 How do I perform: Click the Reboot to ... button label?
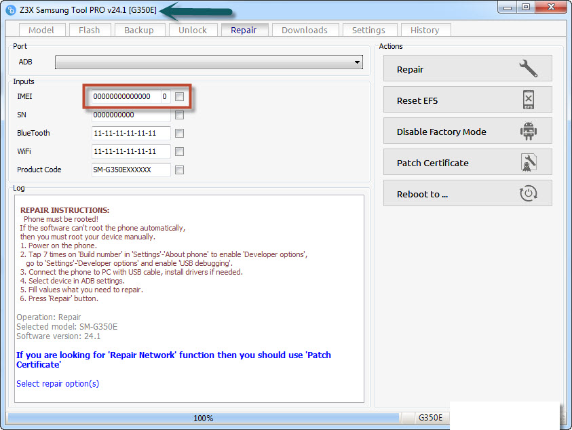(x=423, y=195)
